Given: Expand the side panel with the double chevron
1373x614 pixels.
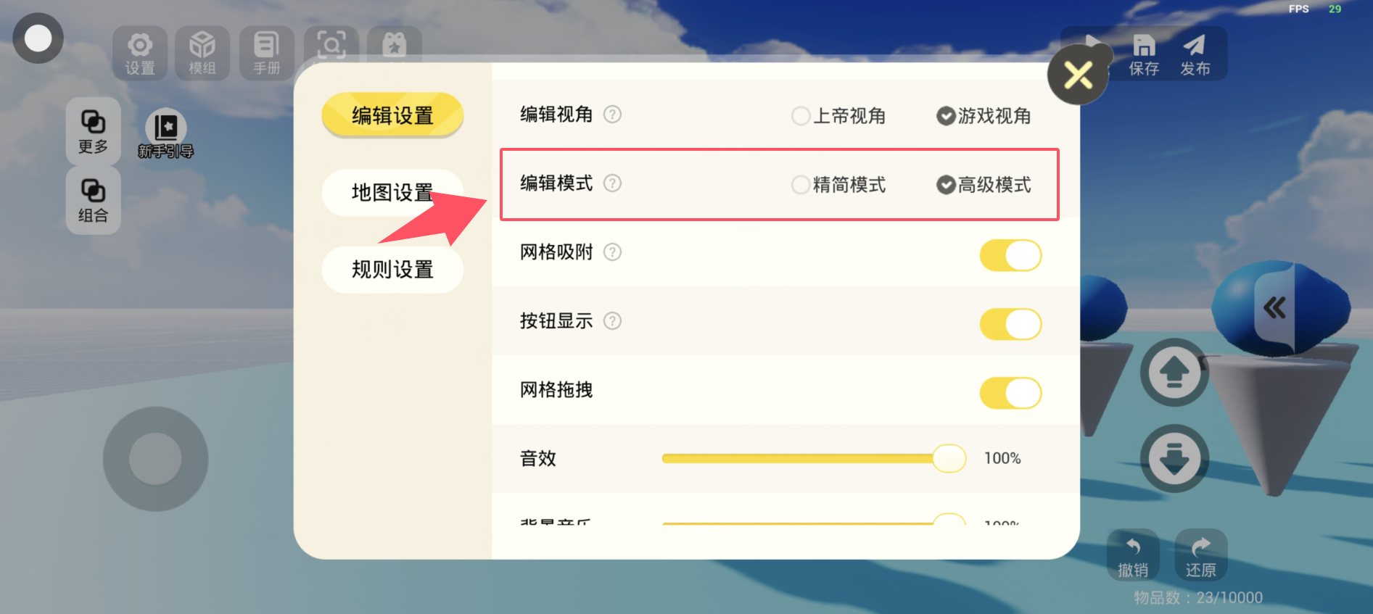Looking at the screenshot, I should 1274,308.
